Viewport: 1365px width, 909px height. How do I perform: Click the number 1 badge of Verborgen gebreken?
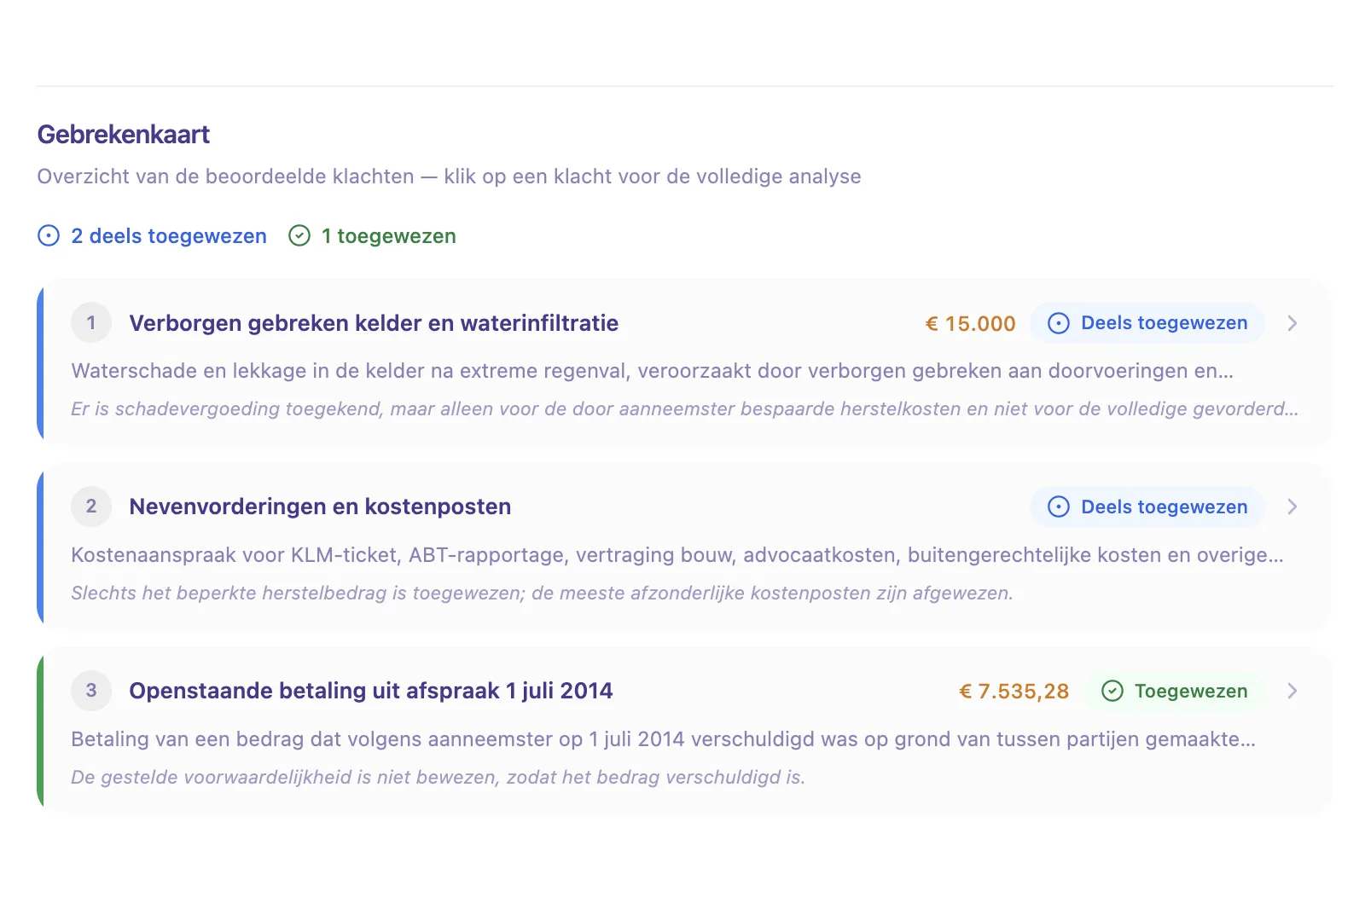(91, 322)
